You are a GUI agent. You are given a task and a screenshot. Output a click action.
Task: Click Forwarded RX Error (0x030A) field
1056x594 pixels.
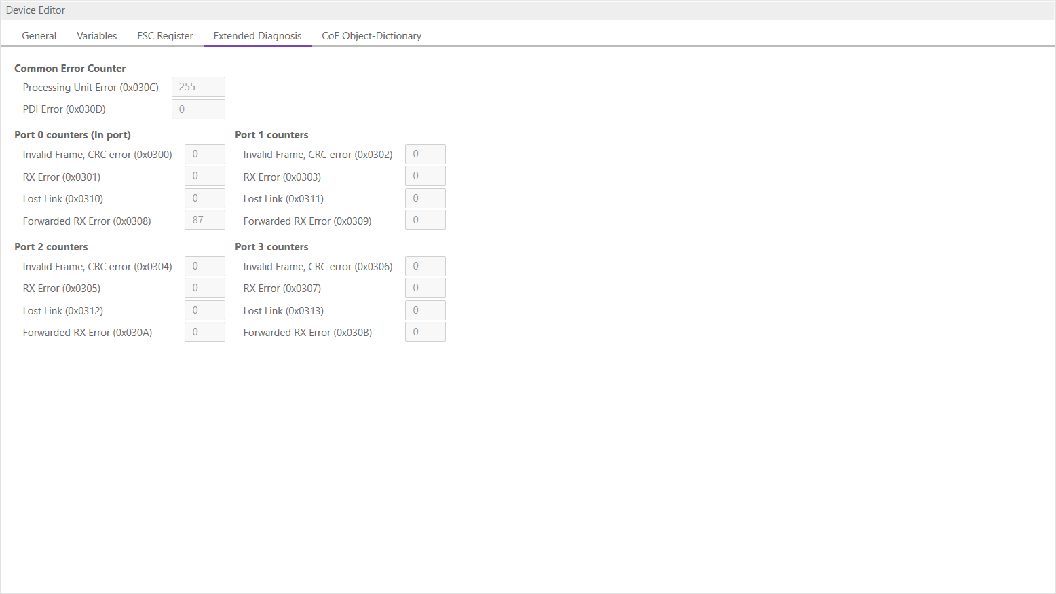(x=204, y=332)
